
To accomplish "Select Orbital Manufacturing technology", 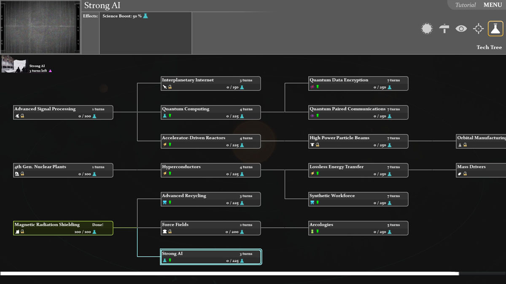I will pyautogui.click(x=481, y=141).
